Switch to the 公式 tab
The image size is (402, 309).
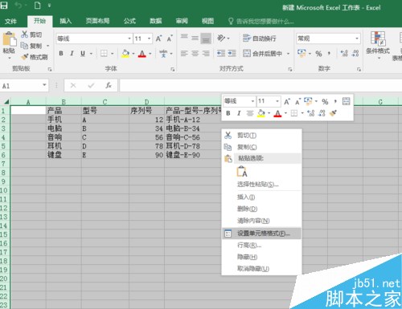(129, 21)
